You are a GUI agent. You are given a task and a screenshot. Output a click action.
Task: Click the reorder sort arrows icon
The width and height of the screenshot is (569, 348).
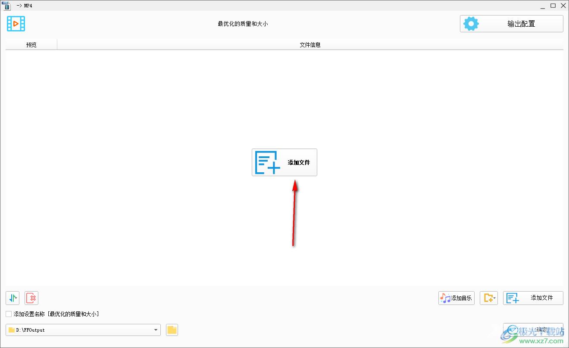13,298
